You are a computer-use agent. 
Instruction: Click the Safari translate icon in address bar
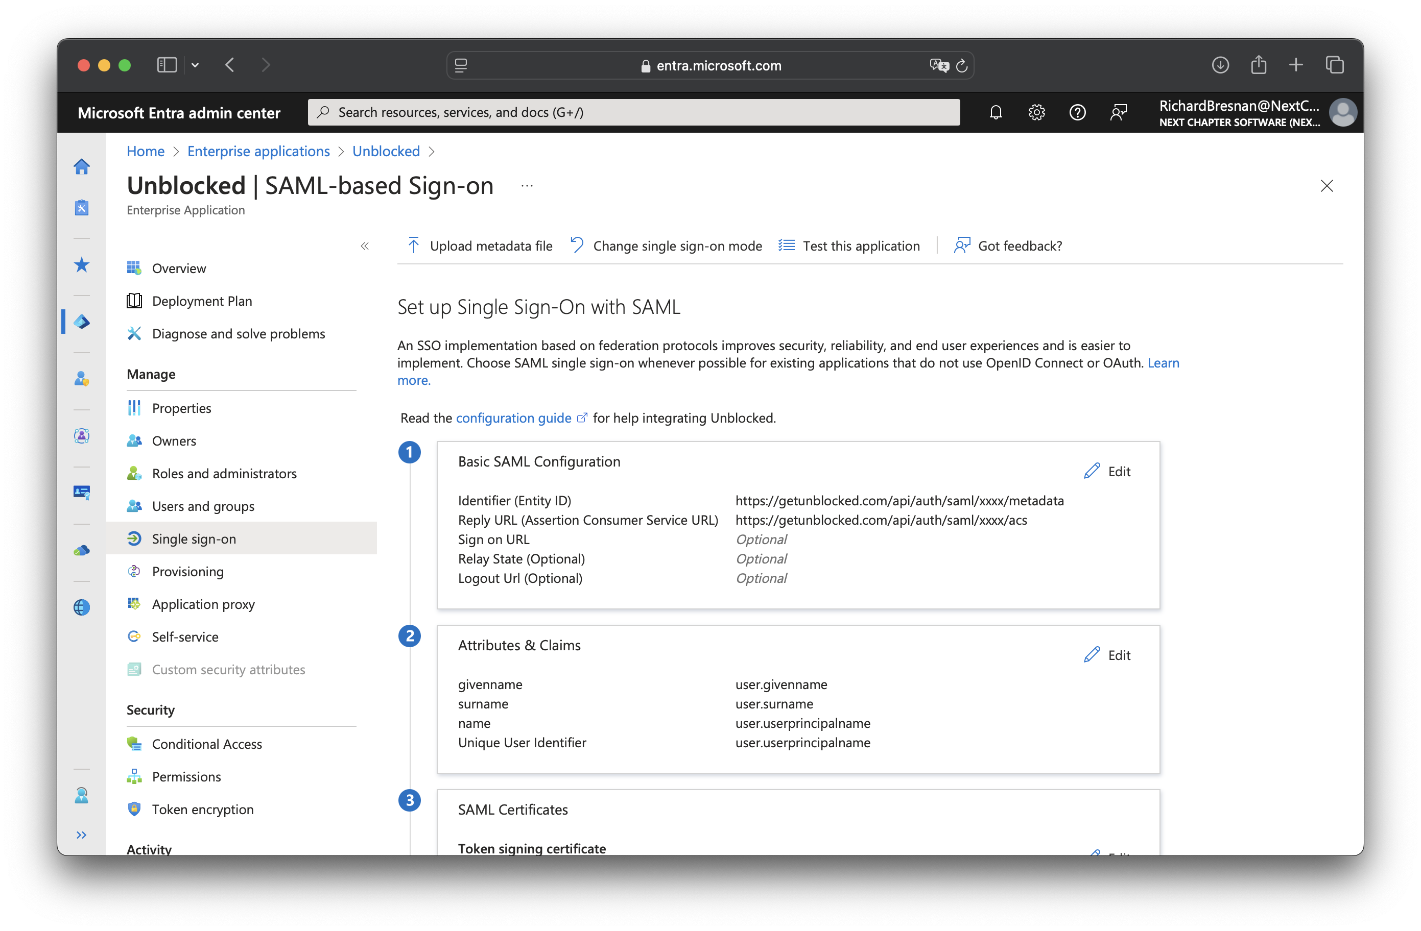point(939,66)
